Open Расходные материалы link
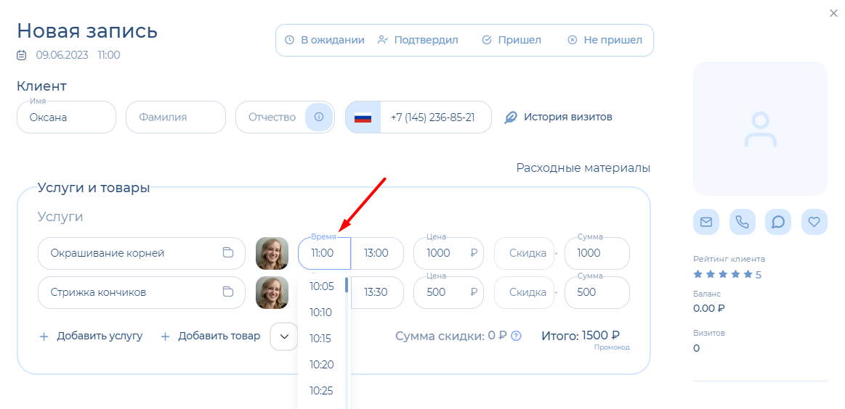Screen dimensions: 845x409 pyautogui.click(x=583, y=168)
